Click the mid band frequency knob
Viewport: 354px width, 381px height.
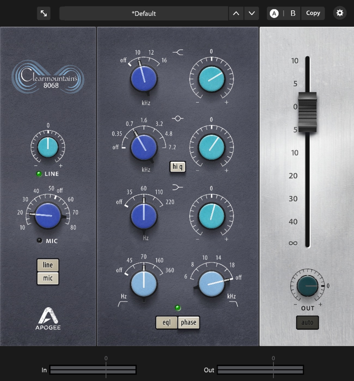click(x=144, y=147)
